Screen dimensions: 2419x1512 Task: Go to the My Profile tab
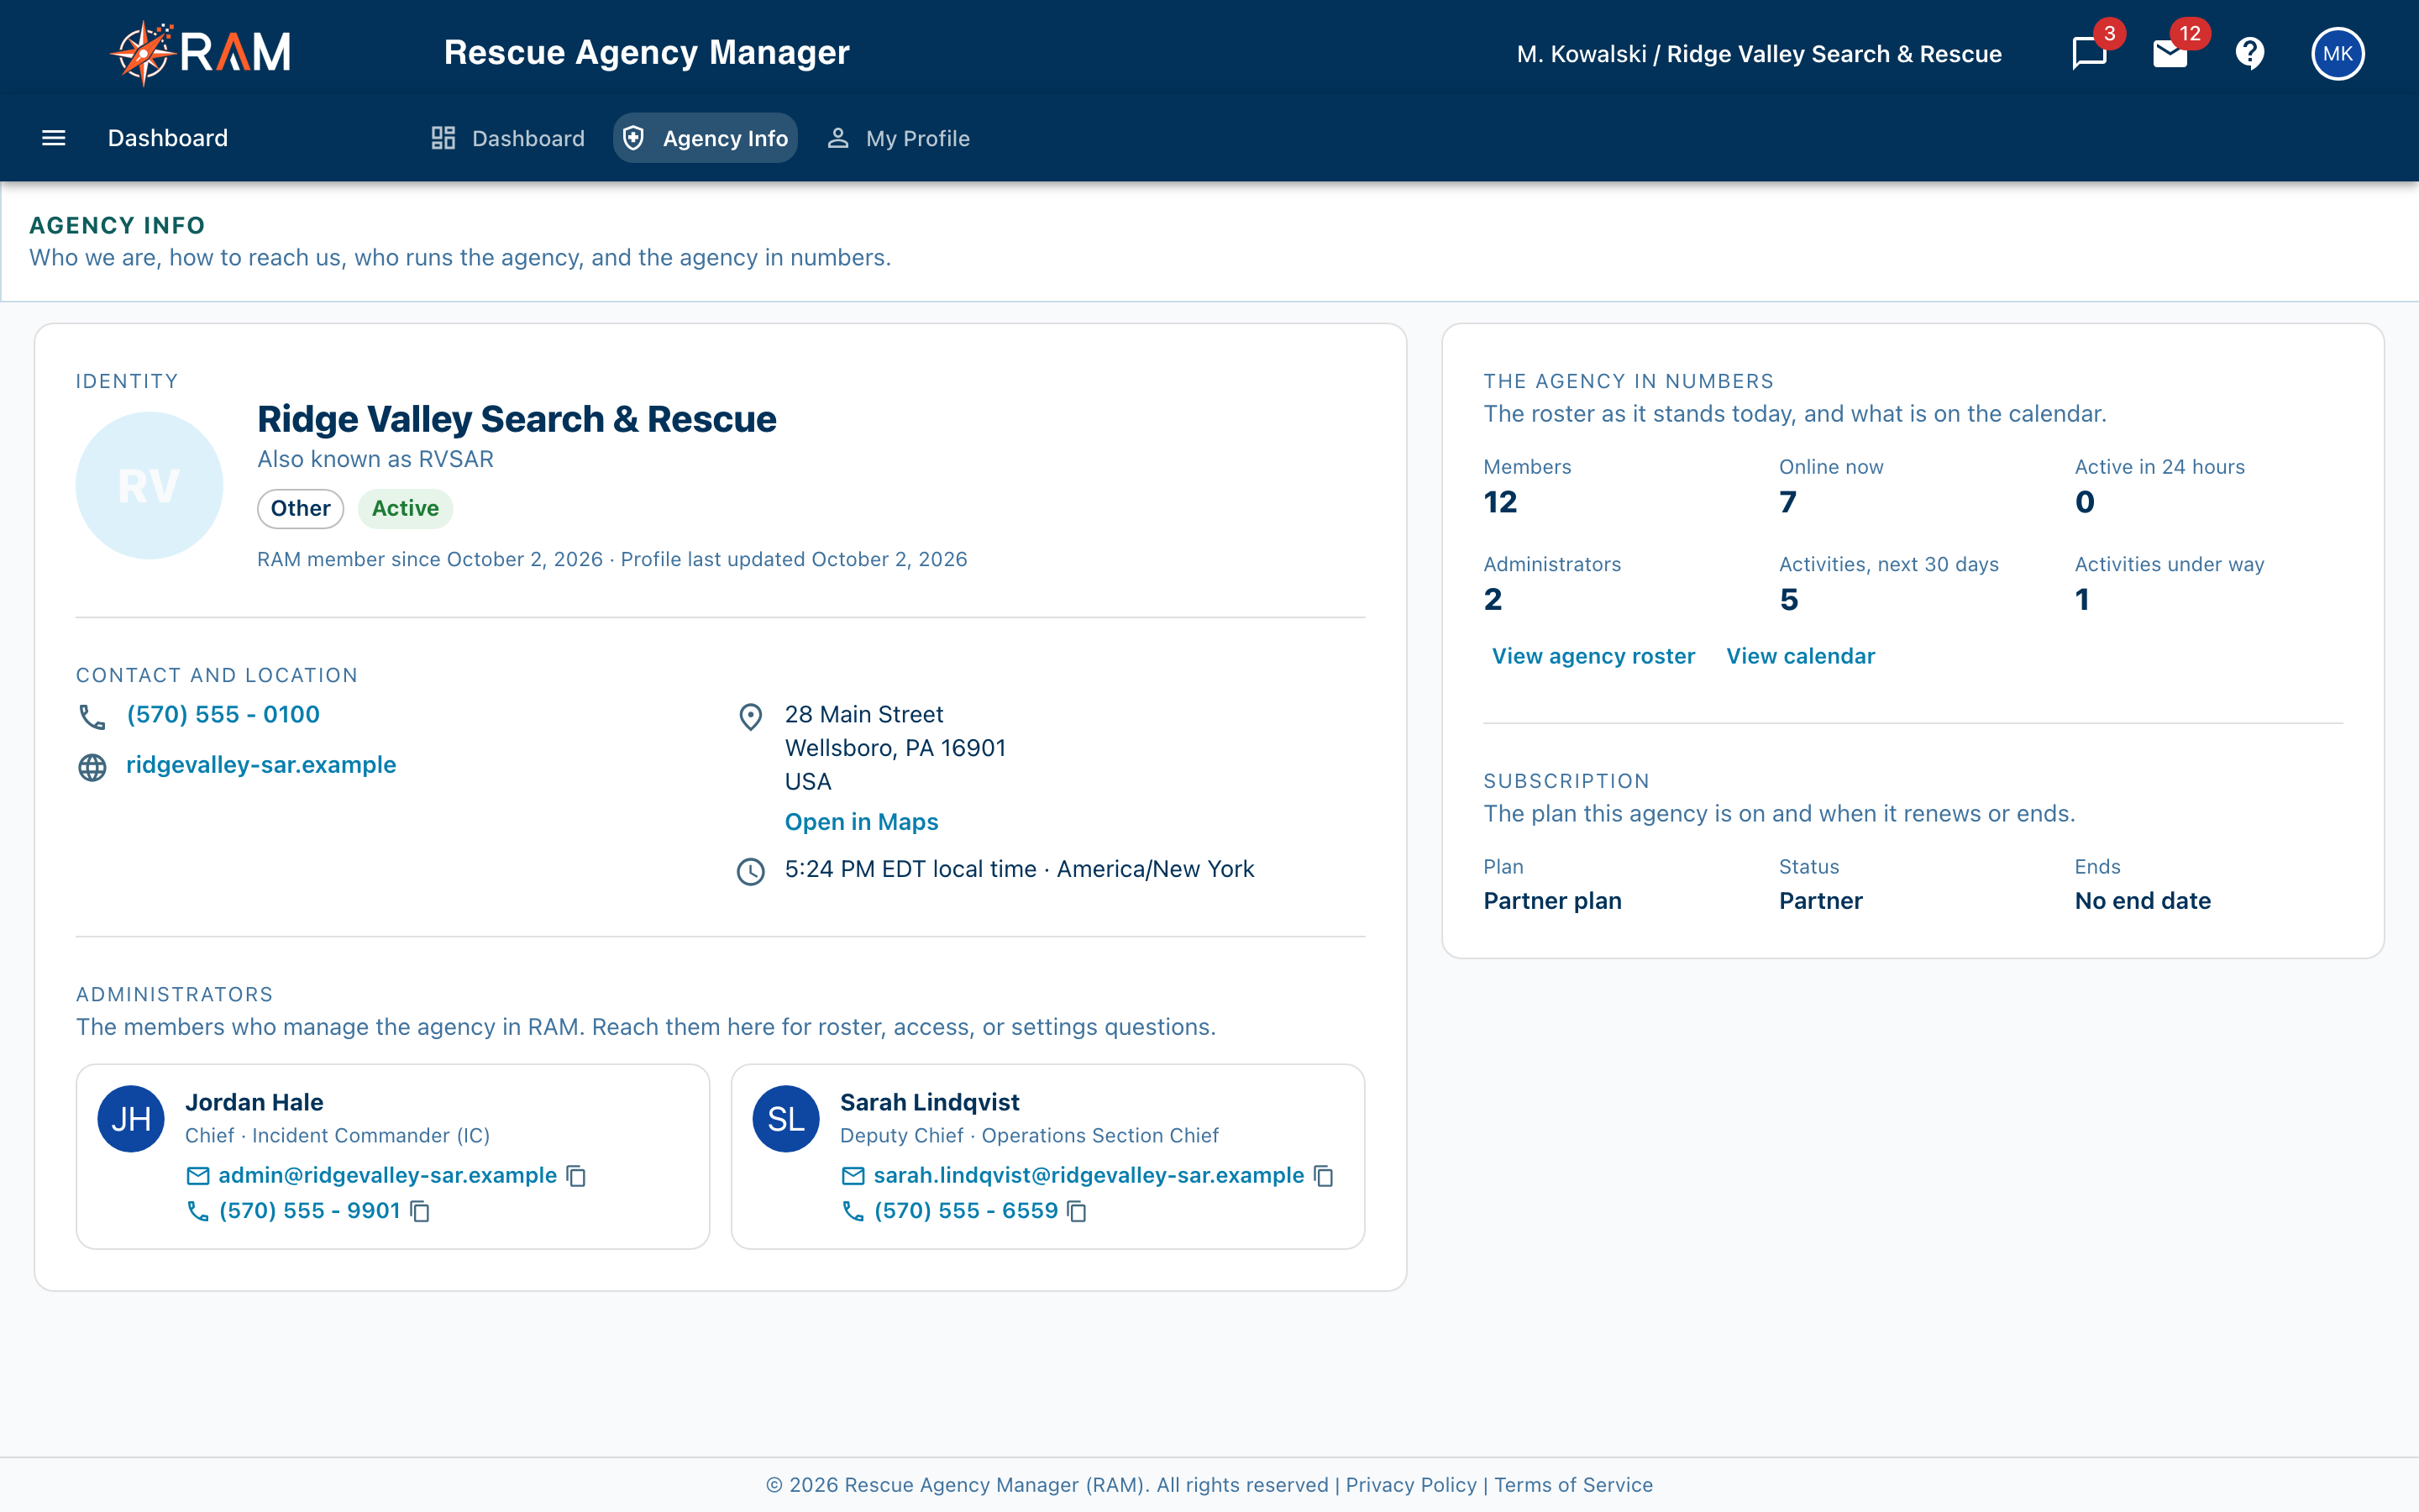(898, 138)
